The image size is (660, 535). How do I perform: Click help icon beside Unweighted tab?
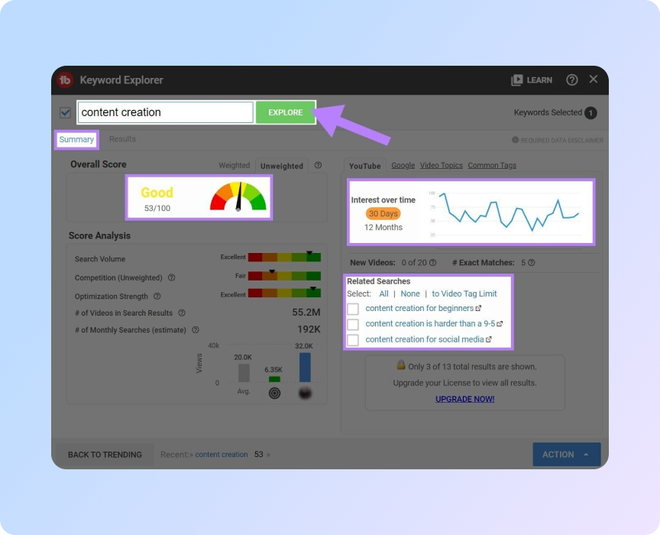tap(319, 165)
